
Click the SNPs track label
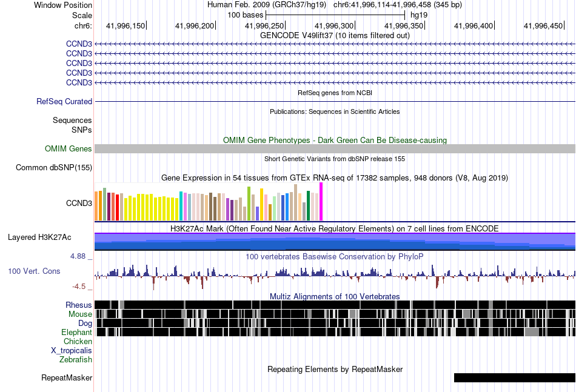tap(82, 130)
